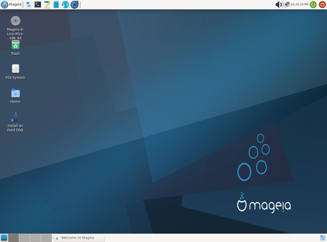
Task: Open the terminal emulator from the top panel
Action: tap(38, 4)
